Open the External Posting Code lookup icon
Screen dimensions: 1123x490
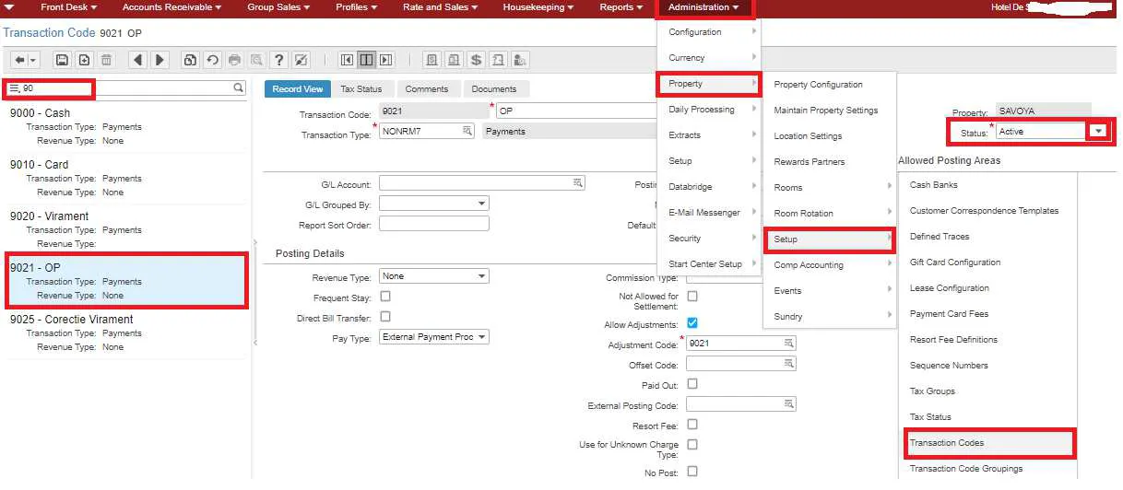pos(789,404)
